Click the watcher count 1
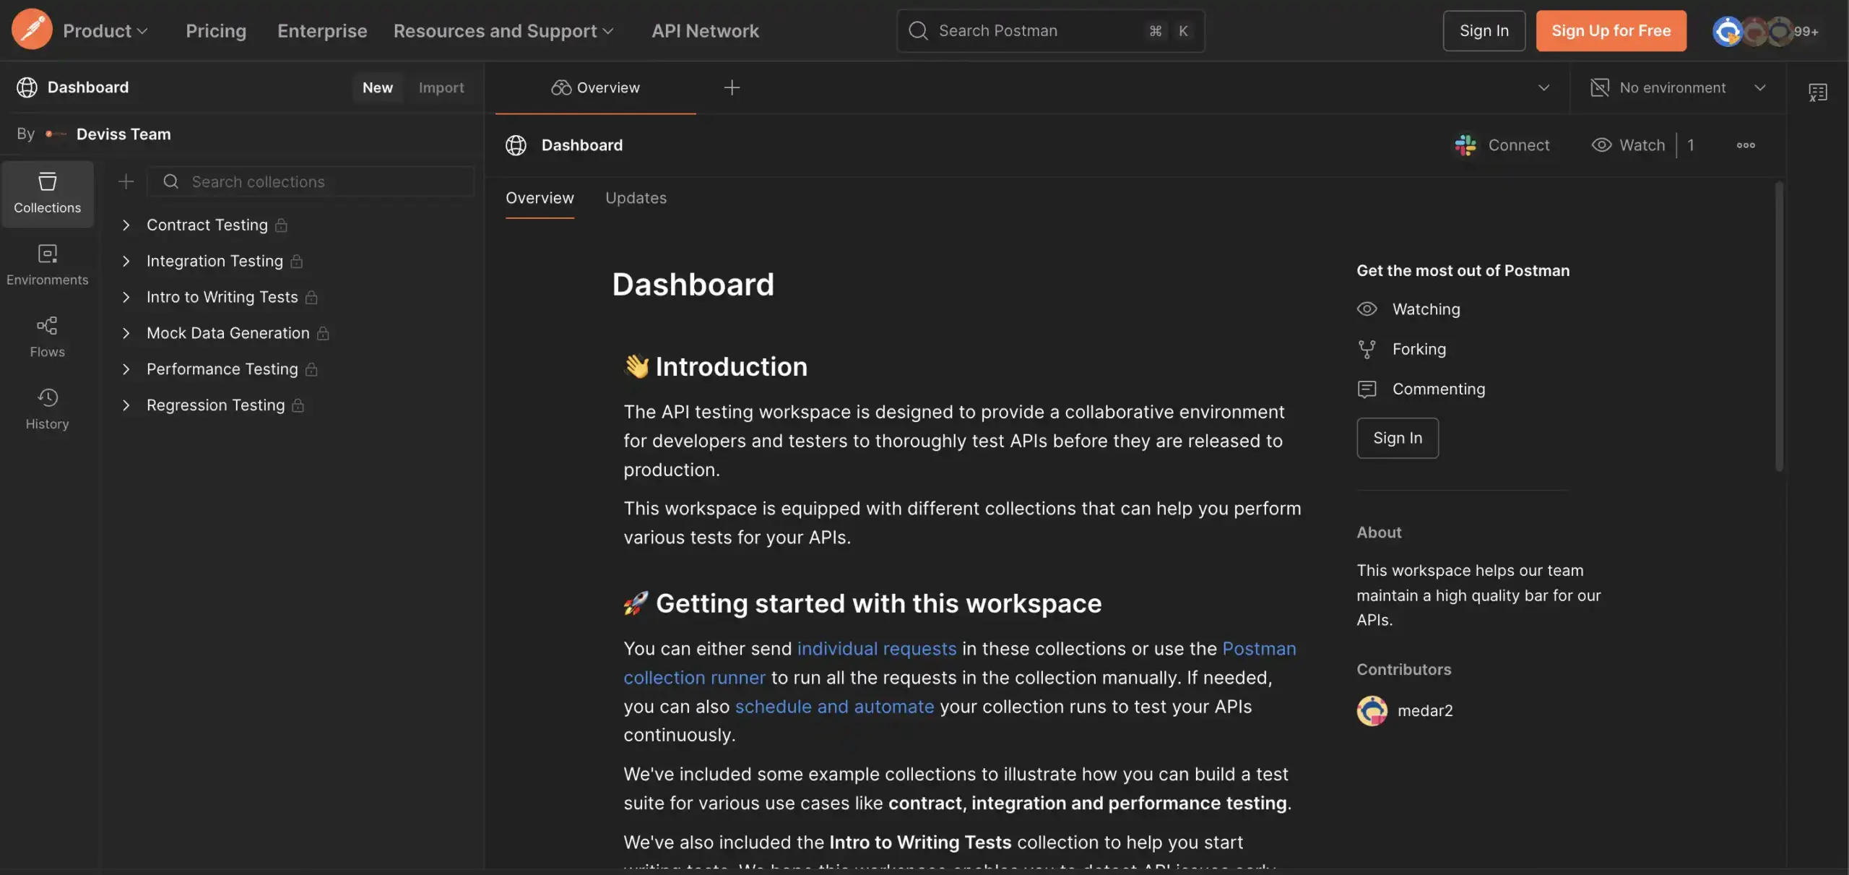The height and width of the screenshot is (875, 1849). point(1690,145)
